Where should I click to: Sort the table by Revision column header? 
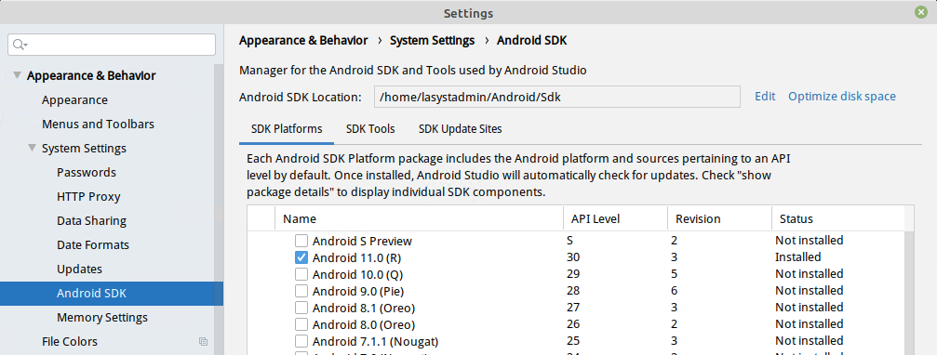tap(719, 219)
